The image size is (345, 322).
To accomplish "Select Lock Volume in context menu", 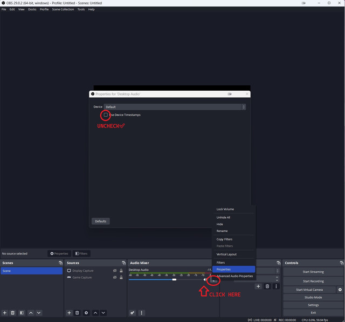I will click(x=233, y=209).
